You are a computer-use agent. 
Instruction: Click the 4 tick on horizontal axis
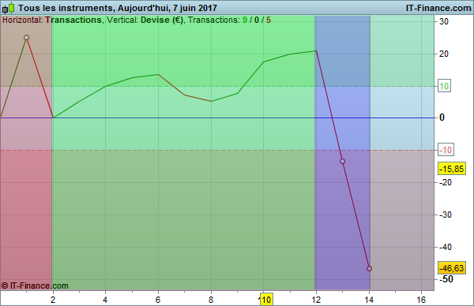pos(105,300)
